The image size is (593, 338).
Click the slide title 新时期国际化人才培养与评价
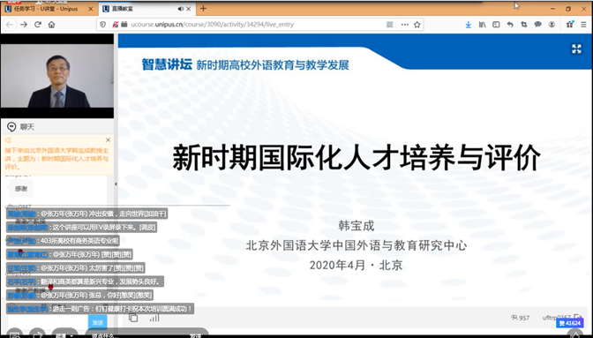pos(357,158)
